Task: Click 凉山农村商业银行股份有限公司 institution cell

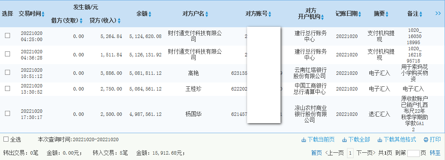Action: (311, 114)
